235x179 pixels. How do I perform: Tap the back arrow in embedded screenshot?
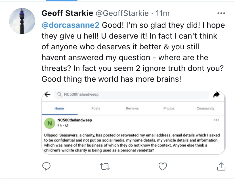click(x=48, y=95)
